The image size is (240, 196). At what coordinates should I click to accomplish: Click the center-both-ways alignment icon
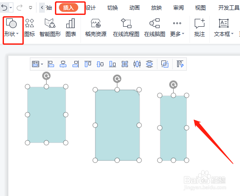[x=125, y=64]
